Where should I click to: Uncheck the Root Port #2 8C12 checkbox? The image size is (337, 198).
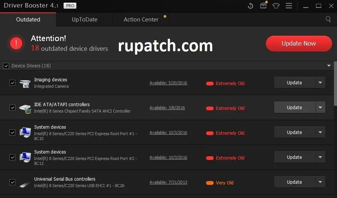coord(12,157)
